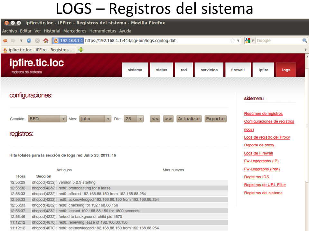Screen dimensions: 309x231
Task: Open the Sección dropdown showing RED
Action: coord(47,119)
